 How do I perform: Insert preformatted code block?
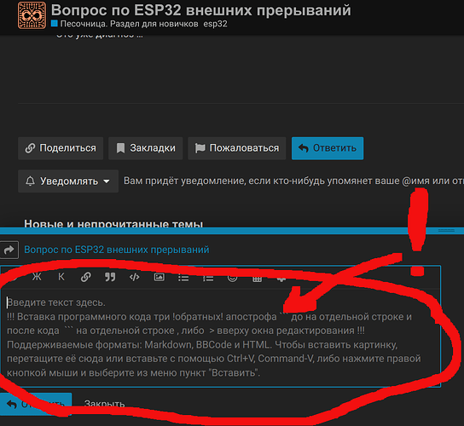[x=135, y=277]
